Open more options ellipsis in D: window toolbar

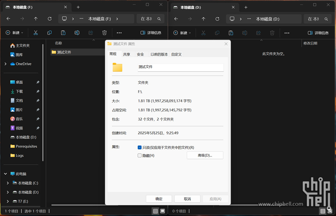[x=287, y=33]
